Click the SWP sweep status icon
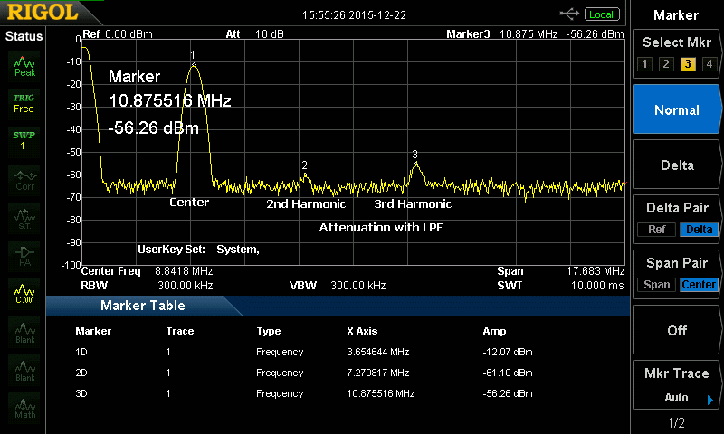724x434 pixels. tap(24, 141)
